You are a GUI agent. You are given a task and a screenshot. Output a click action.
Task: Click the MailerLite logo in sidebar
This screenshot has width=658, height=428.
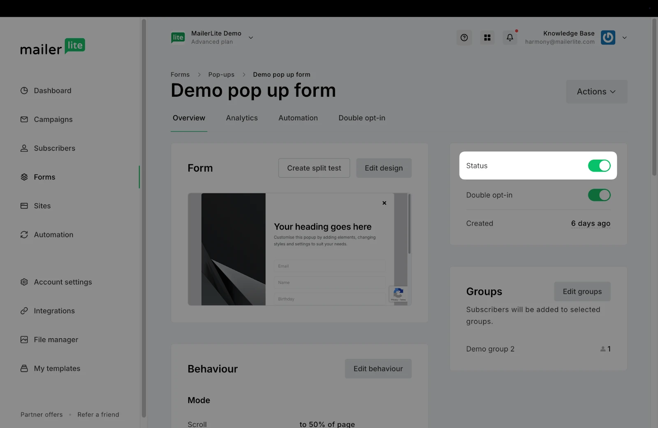[x=53, y=47]
